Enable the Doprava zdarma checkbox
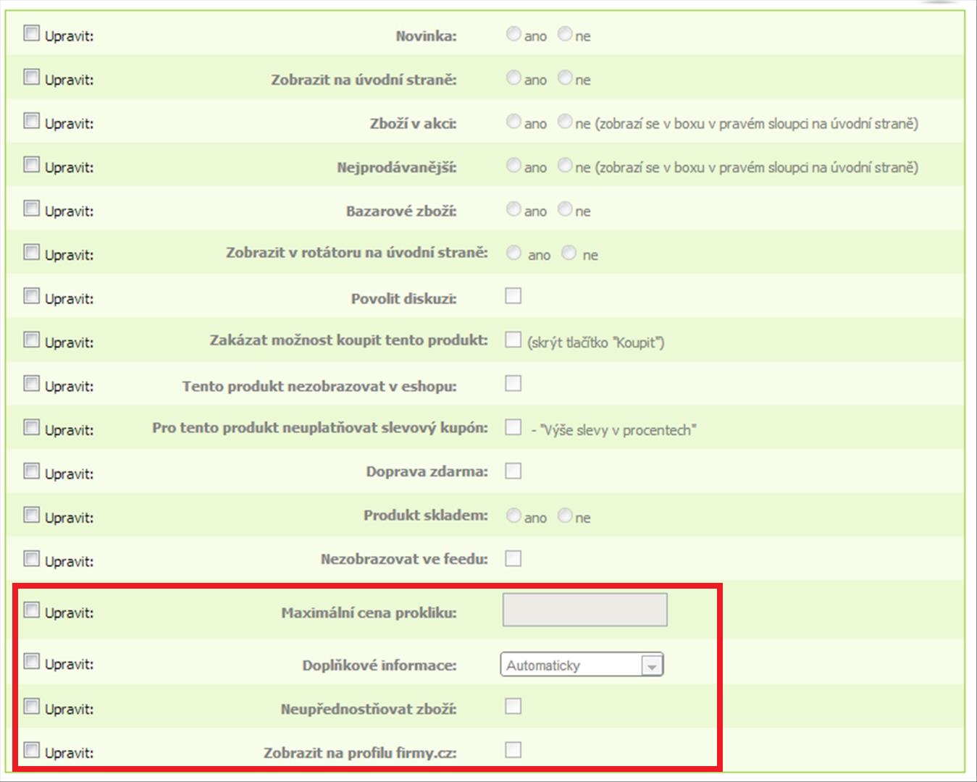This screenshot has height=782, width=977. (513, 471)
